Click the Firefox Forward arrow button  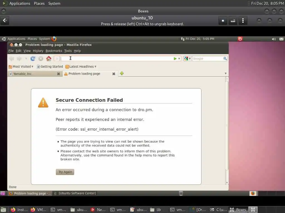pos(19,59)
